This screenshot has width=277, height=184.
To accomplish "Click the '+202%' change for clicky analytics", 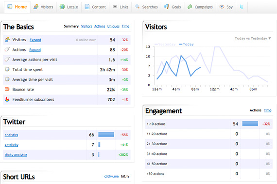I will coord(123,155).
